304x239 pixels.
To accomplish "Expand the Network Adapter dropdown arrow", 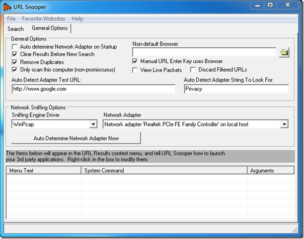I will coord(284,124).
